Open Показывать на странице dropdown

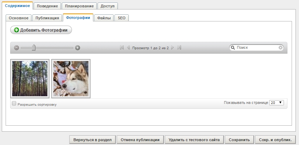tap(276, 103)
